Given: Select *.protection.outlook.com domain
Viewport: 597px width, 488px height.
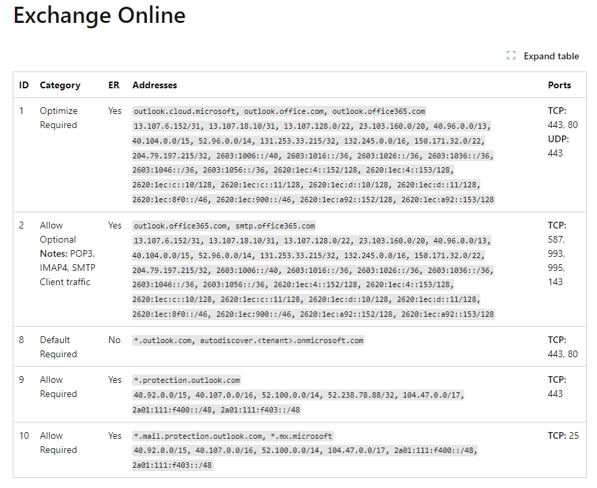Looking at the screenshot, I should pos(187,380).
